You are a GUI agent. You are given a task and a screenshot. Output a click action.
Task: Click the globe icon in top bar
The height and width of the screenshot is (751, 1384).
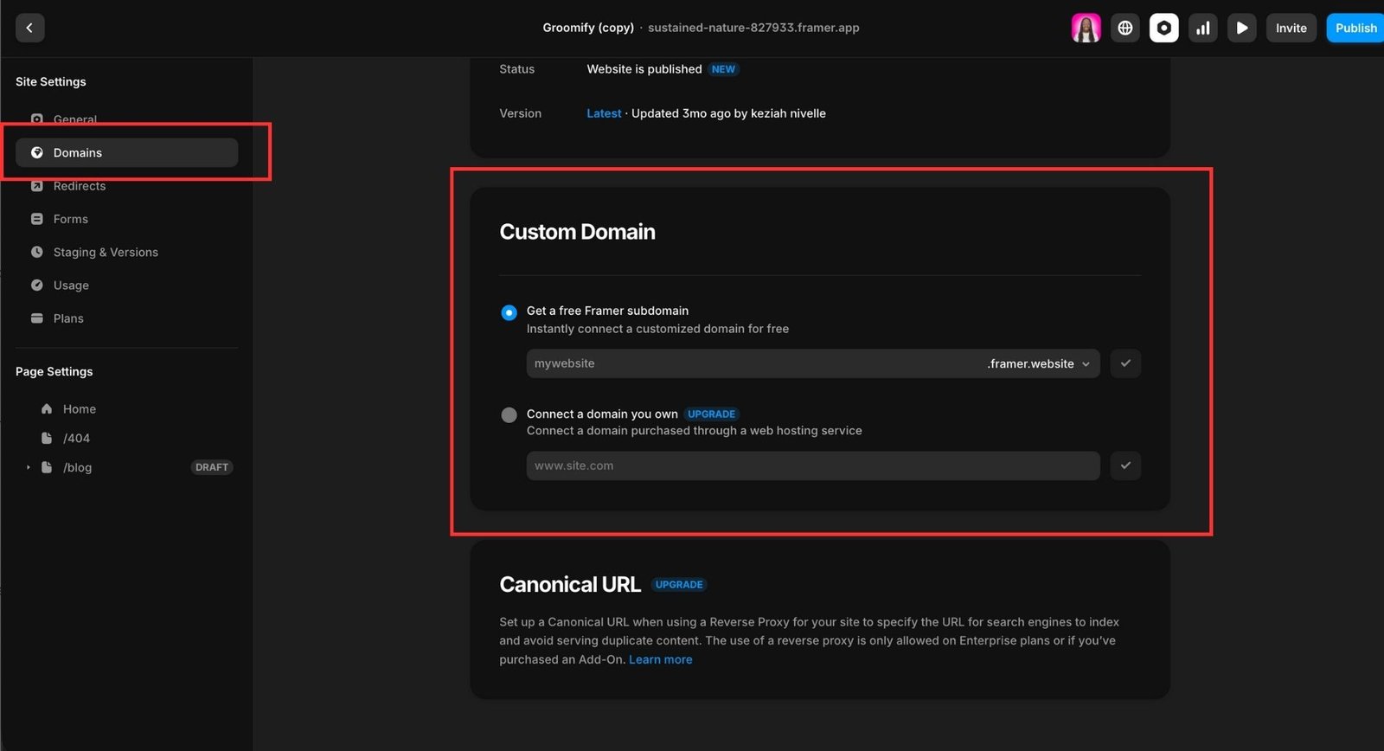pos(1124,28)
